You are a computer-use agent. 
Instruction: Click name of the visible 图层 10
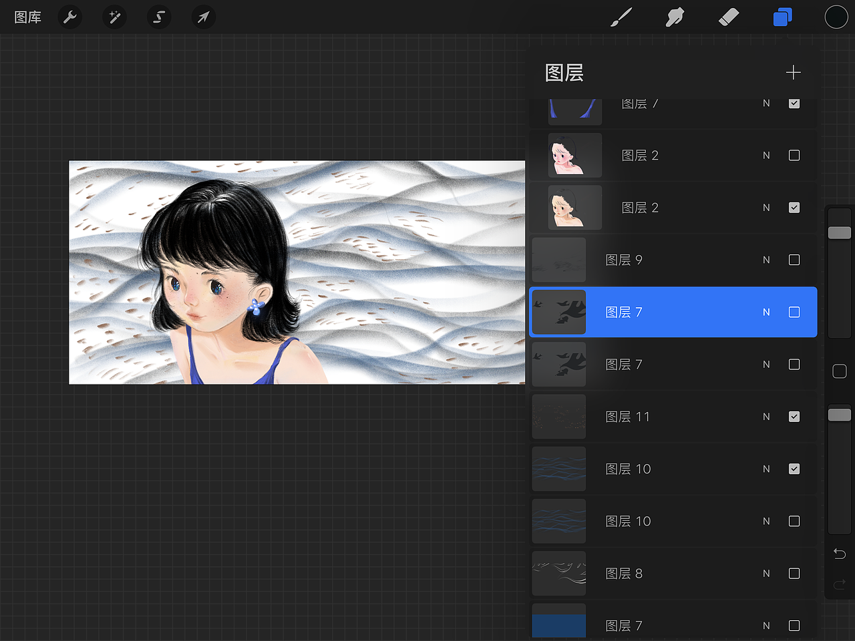click(628, 469)
